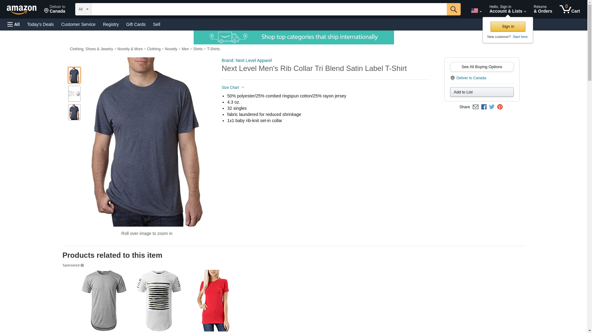Open the shopping cart icon
This screenshot has width=592, height=333.
click(570, 9)
